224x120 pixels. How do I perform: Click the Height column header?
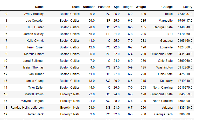[x=128, y=7]
